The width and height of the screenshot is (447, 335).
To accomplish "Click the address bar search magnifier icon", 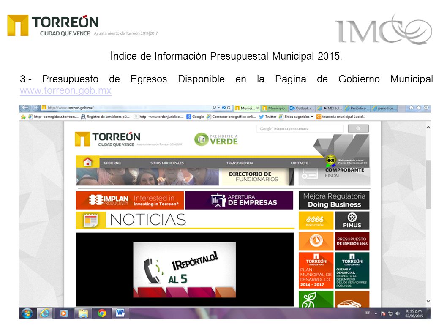I will [214, 108].
